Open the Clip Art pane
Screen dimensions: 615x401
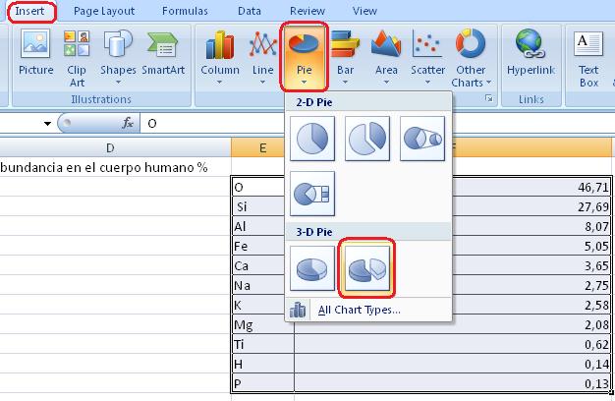(x=77, y=58)
